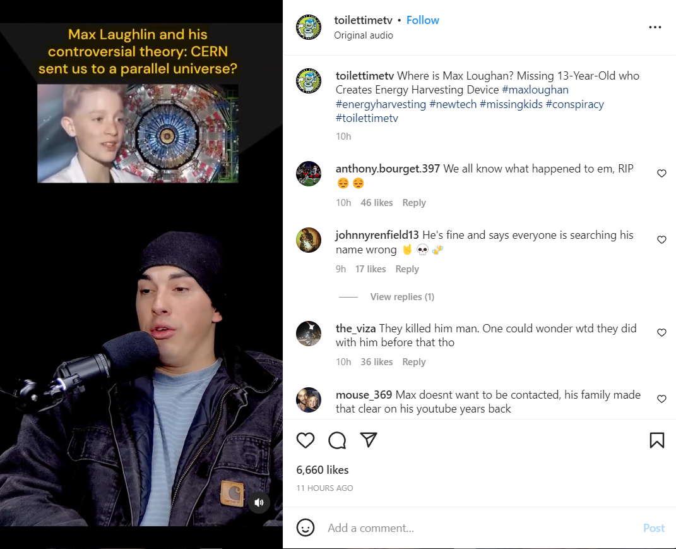Screen dimensions: 676x549
Task: Save post with bookmark icon
Action: click(656, 440)
